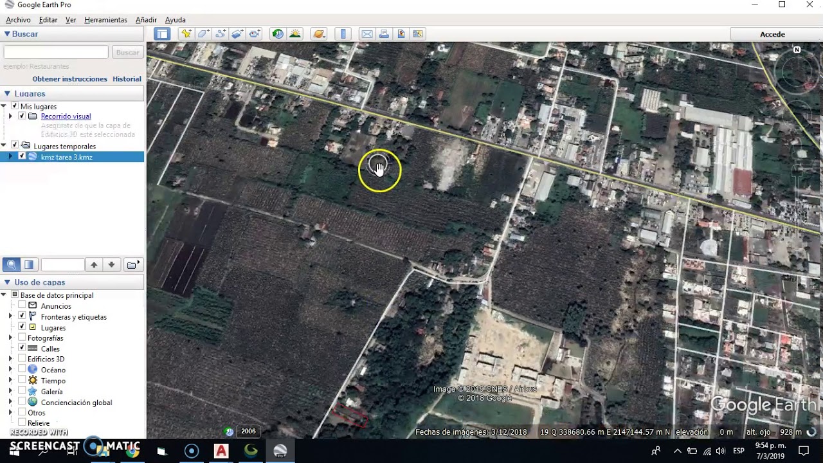Open the Historial link
The width and height of the screenshot is (823, 463).
[127, 79]
